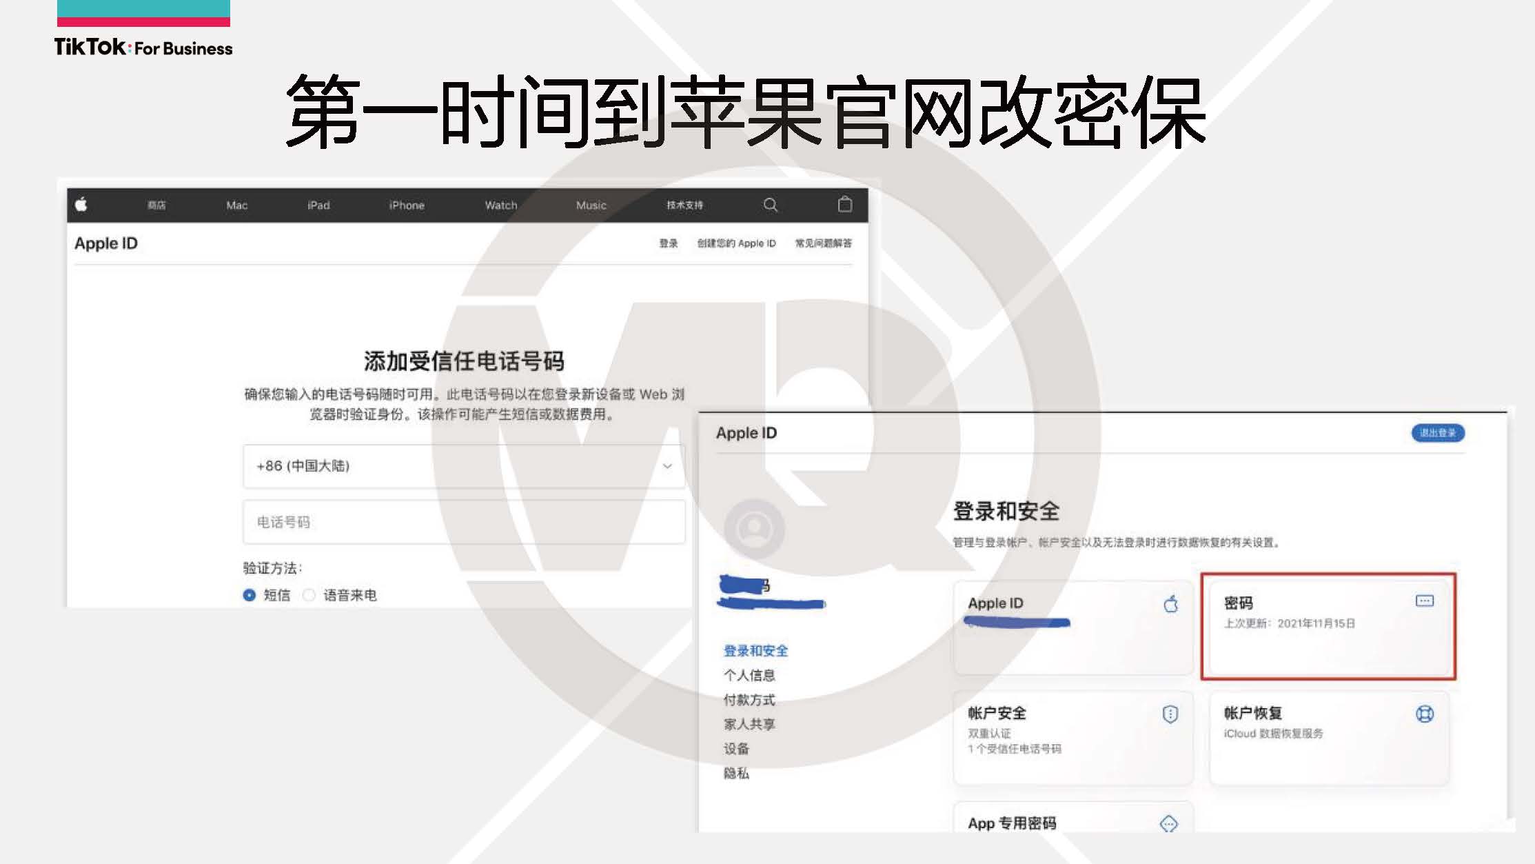1535x864 pixels.
Task: Select 登录和安全 in the sidebar
Action: point(755,651)
